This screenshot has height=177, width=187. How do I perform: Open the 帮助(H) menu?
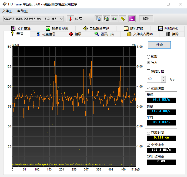(x=23, y=11)
